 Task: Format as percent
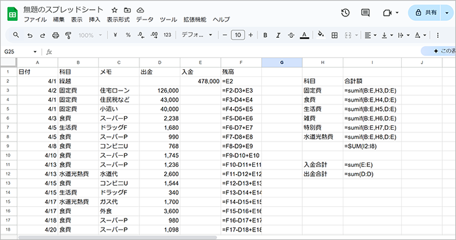[128, 35]
